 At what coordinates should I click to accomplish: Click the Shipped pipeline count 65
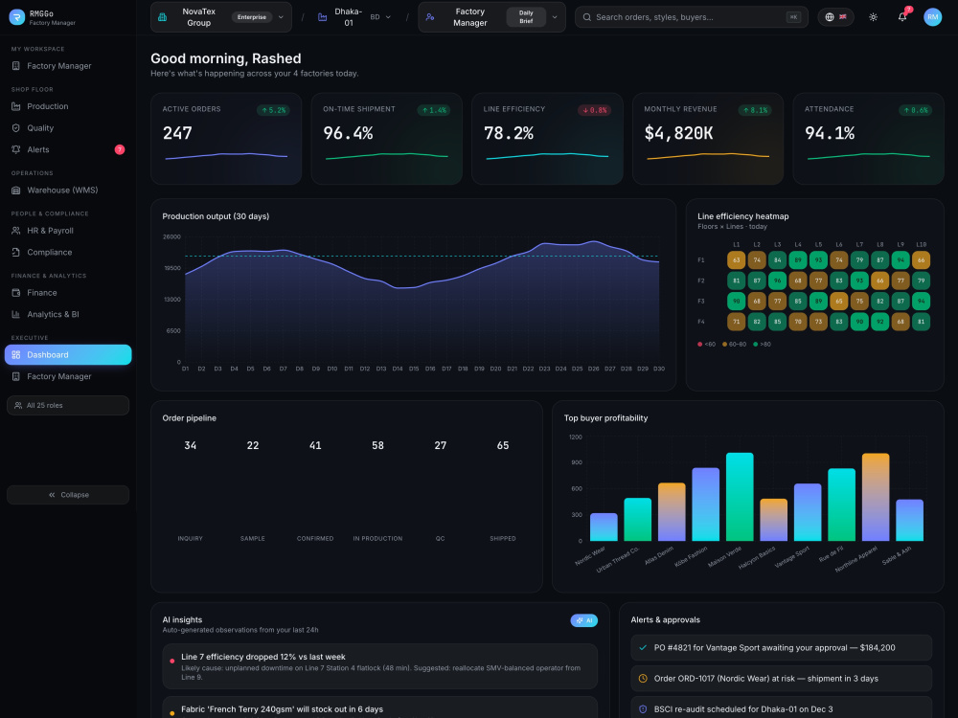(503, 446)
